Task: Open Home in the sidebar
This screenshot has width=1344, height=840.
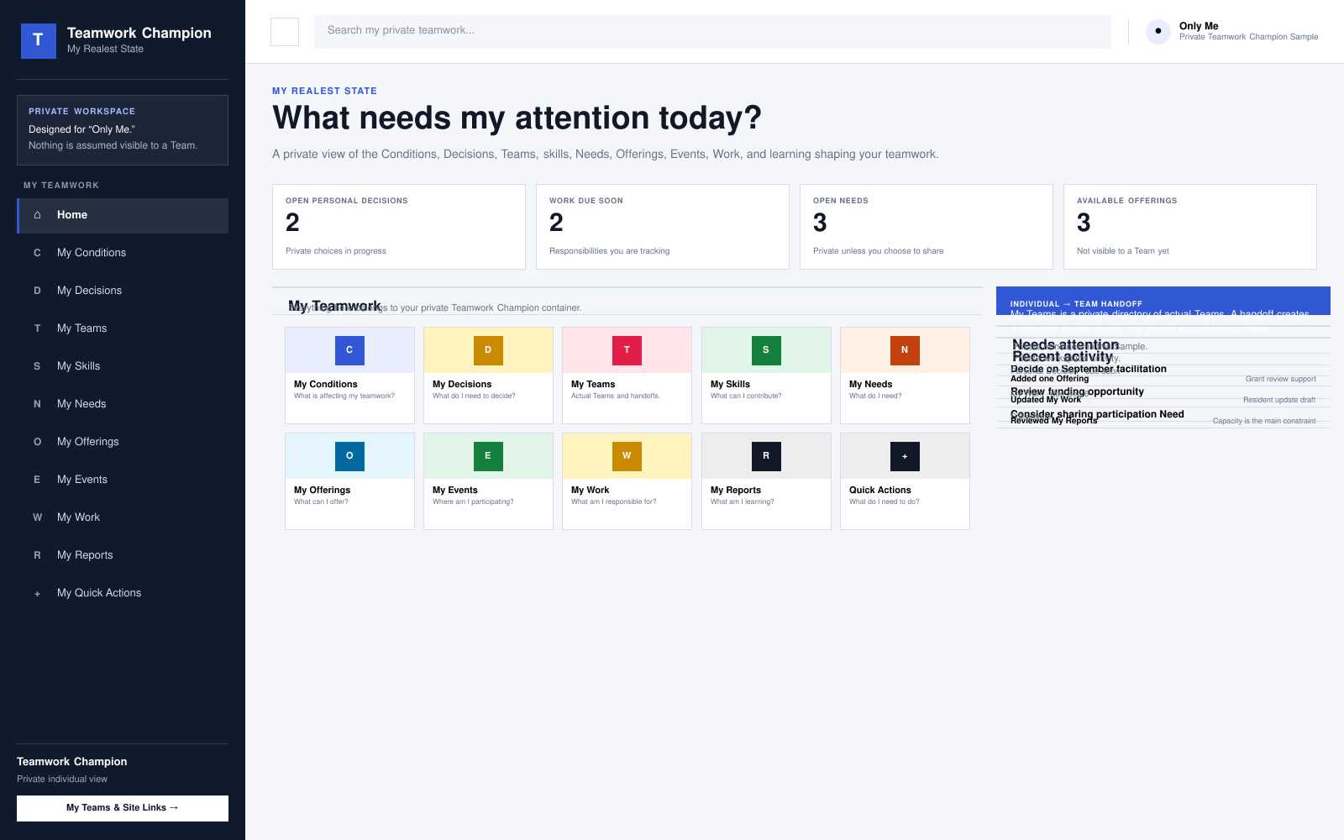Action: pyautogui.click(x=123, y=215)
